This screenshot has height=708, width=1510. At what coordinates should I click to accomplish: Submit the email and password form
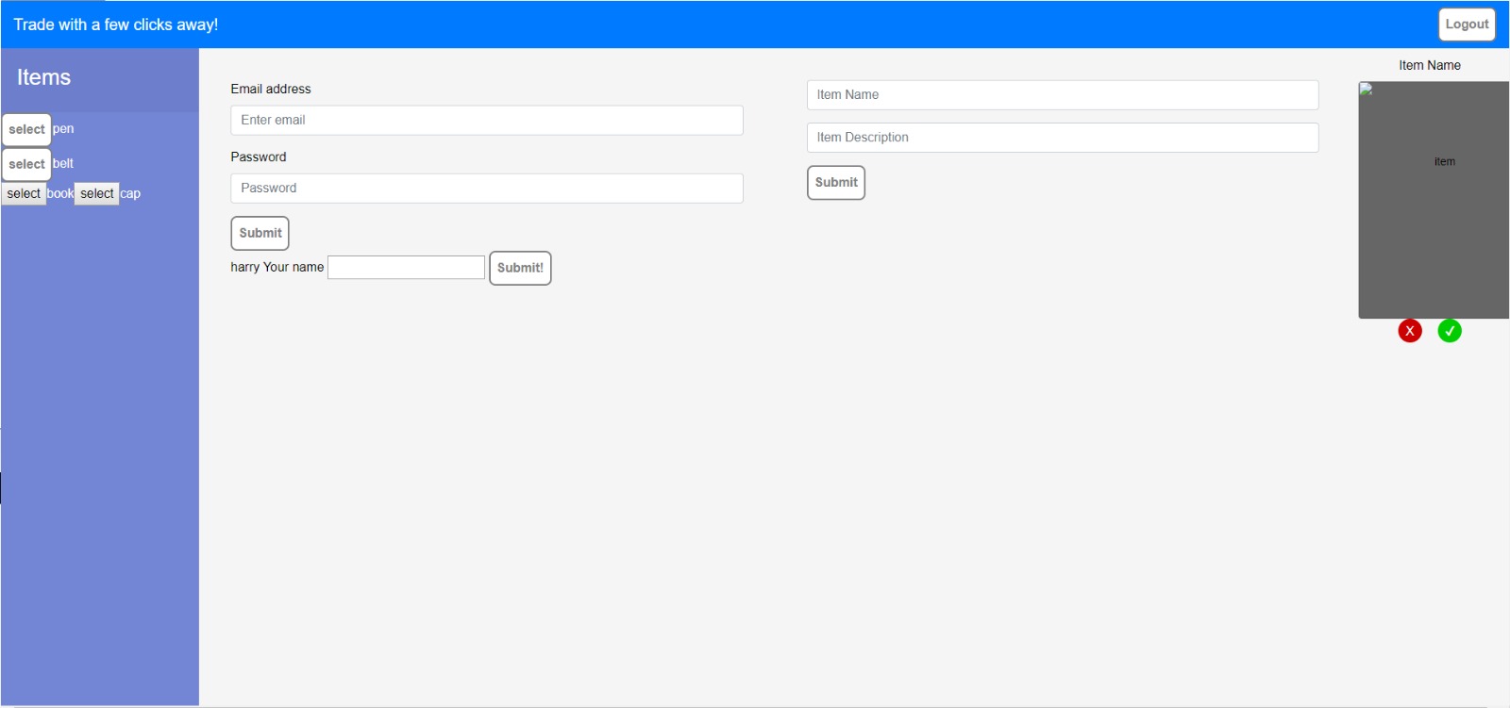click(260, 234)
